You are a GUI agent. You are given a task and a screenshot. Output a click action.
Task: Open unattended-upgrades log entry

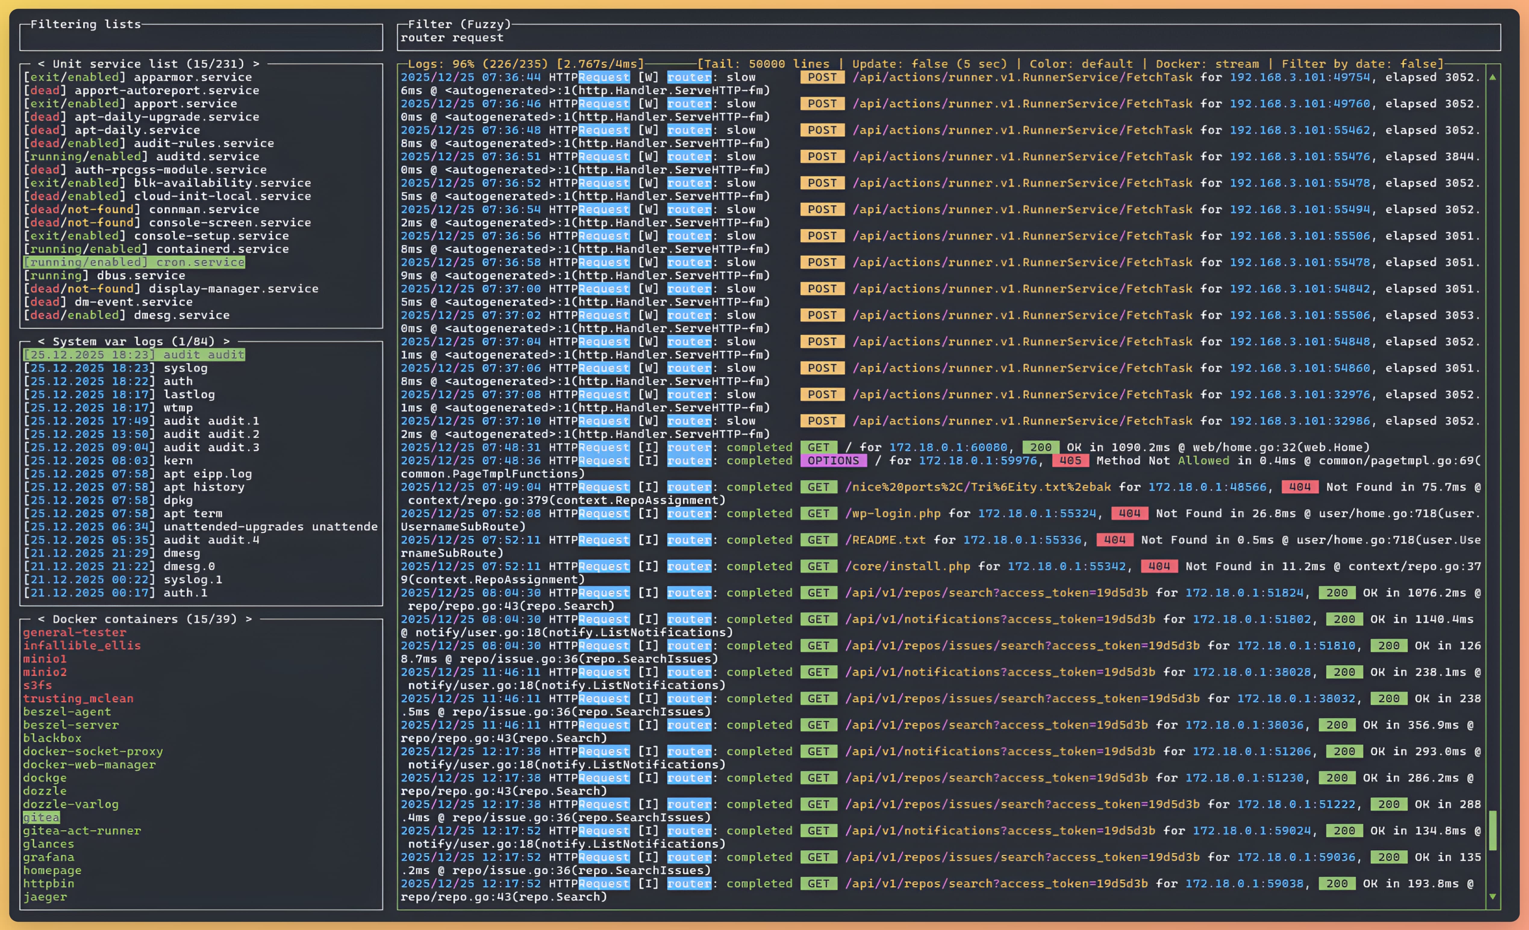(201, 527)
